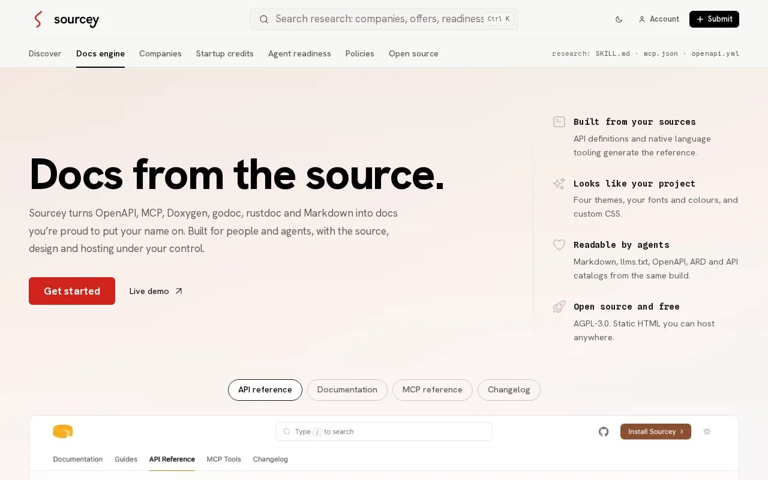The width and height of the screenshot is (768, 480).
Task: Click the search magnifier icon in header
Action: (x=264, y=19)
